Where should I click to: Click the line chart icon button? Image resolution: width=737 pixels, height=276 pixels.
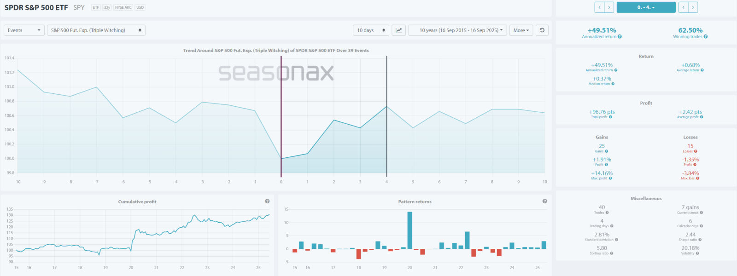tap(398, 30)
